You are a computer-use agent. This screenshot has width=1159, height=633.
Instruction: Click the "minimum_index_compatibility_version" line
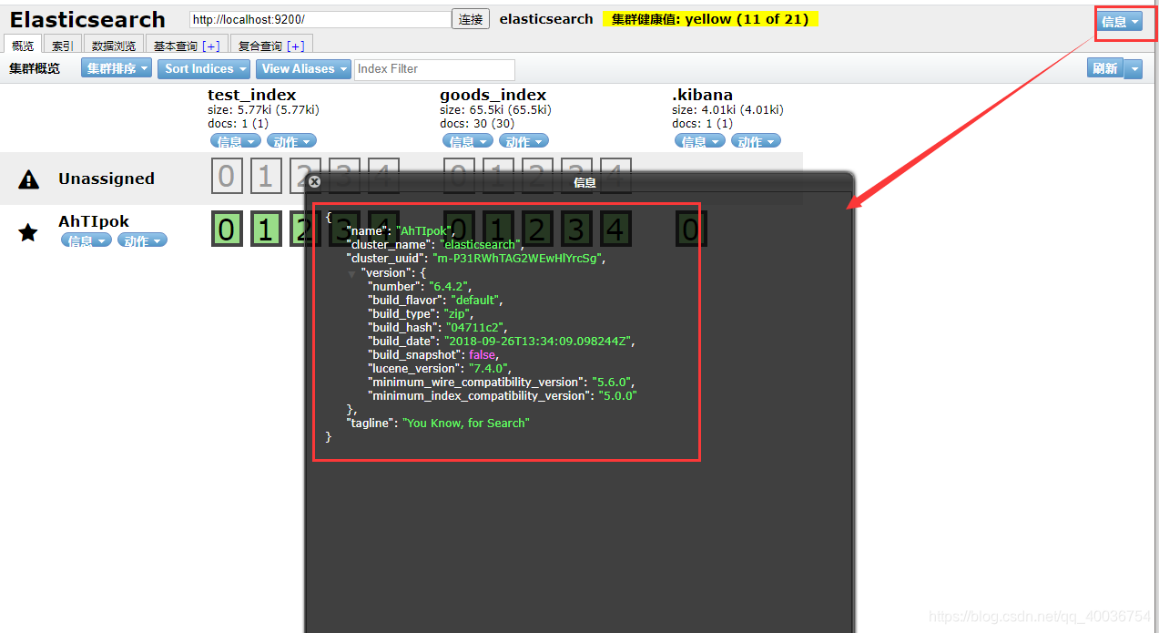(x=503, y=395)
